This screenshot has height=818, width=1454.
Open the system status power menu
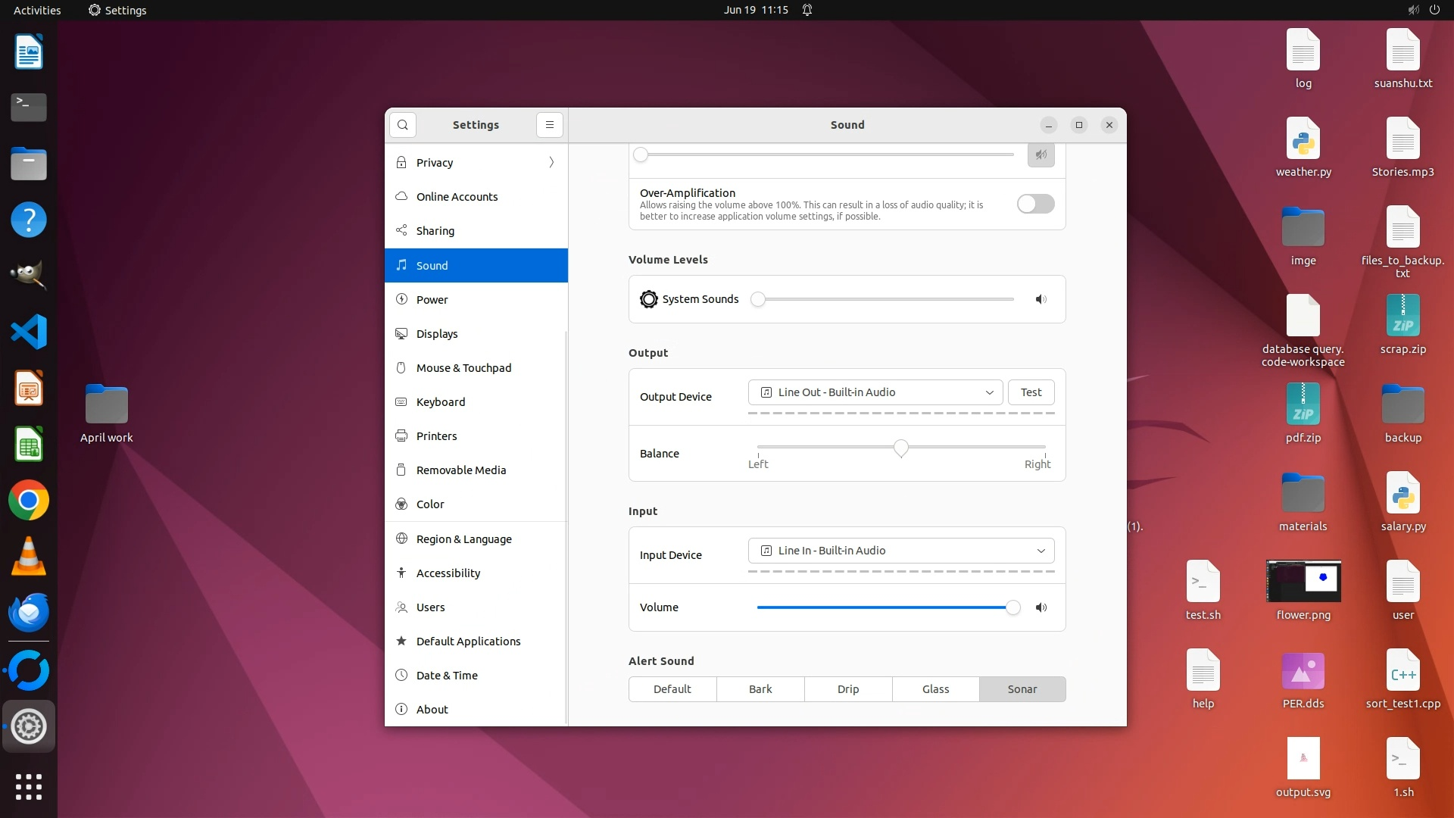coord(1434,10)
